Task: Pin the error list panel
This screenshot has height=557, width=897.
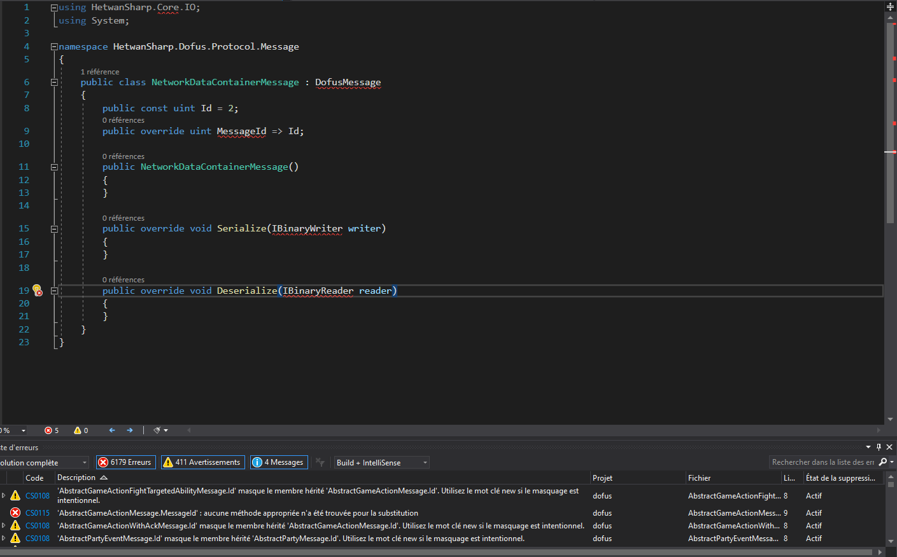Action: point(879,447)
